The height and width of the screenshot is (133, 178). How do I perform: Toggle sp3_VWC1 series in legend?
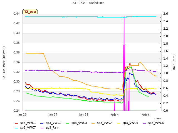tap(25, 123)
